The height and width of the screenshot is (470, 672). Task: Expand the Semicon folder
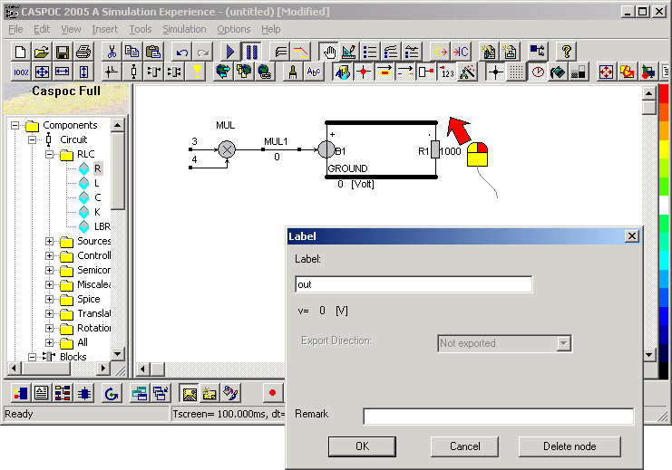coord(49,271)
